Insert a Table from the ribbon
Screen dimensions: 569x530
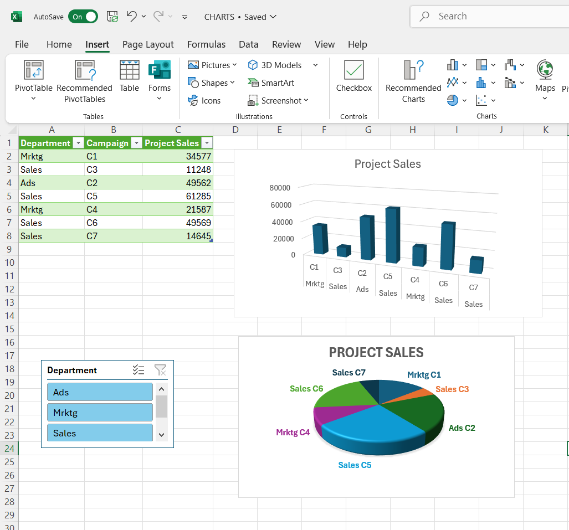(x=129, y=76)
